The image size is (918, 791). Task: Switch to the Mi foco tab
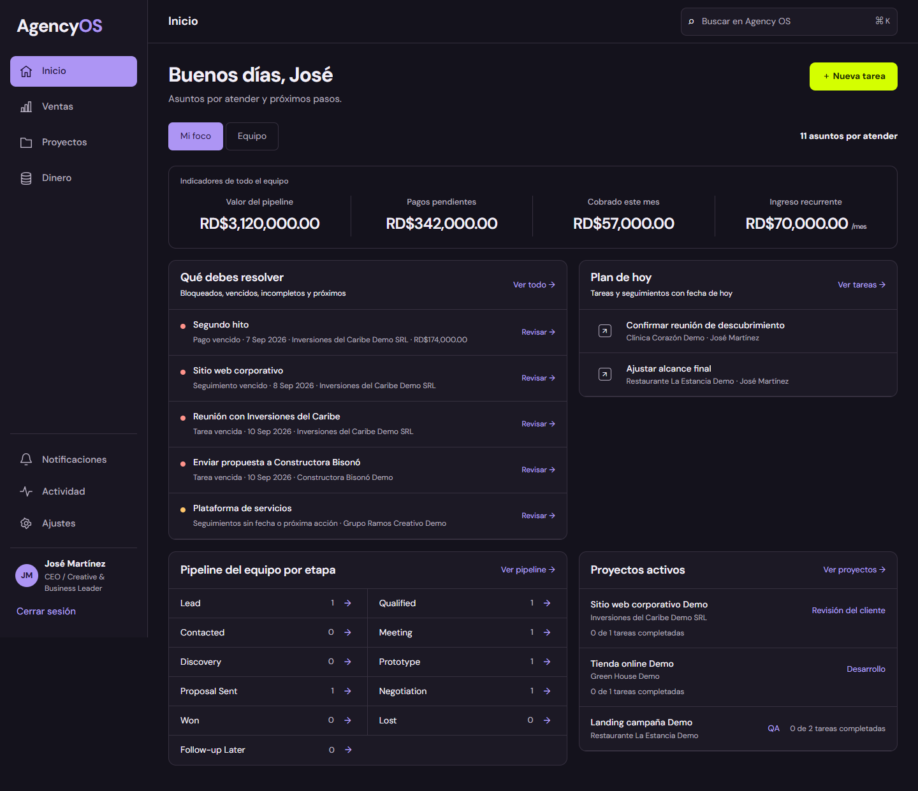pyautogui.click(x=196, y=136)
